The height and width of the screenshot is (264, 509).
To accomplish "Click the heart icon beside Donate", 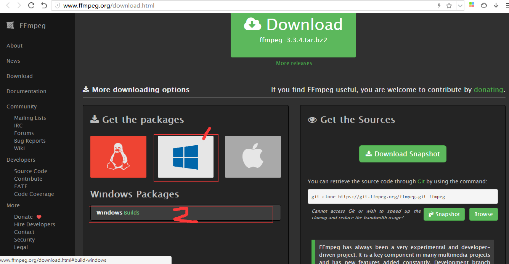I will click(x=39, y=217).
